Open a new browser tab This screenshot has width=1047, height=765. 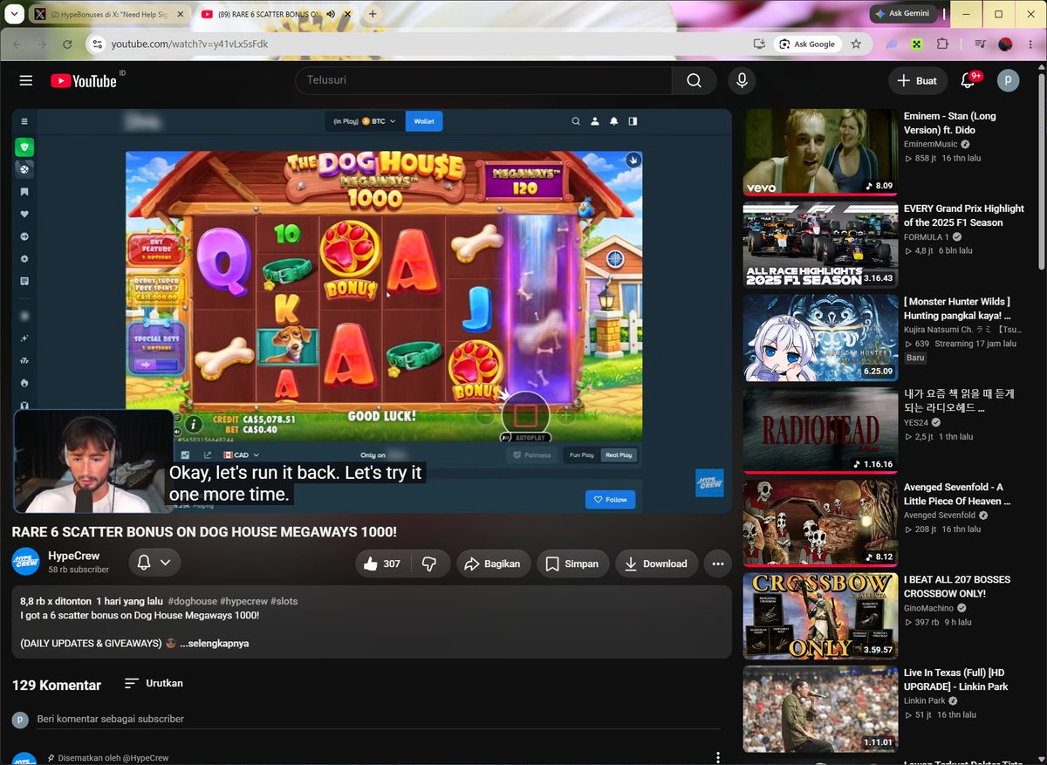[373, 14]
